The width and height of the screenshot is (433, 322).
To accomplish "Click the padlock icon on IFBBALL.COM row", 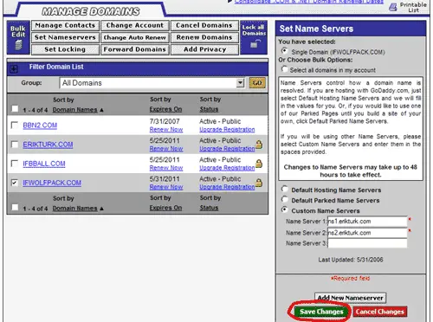I will pyautogui.click(x=259, y=164).
